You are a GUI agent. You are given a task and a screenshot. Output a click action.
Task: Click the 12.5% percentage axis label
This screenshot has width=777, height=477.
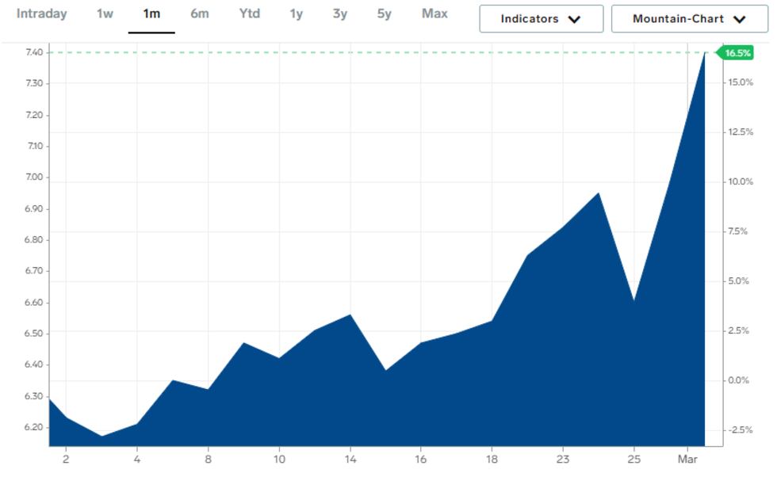click(x=741, y=132)
